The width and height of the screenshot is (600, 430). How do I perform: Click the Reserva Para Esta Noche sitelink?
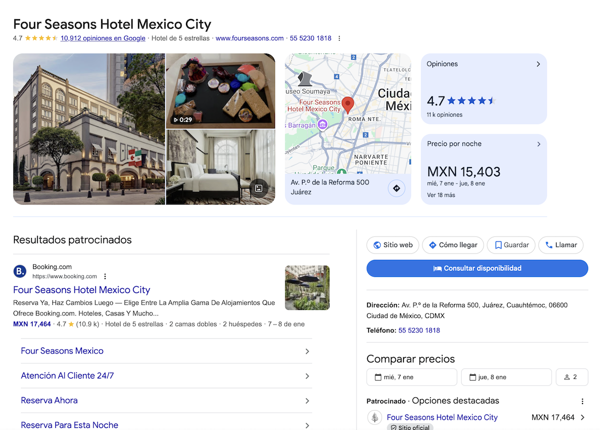pyautogui.click(x=69, y=425)
